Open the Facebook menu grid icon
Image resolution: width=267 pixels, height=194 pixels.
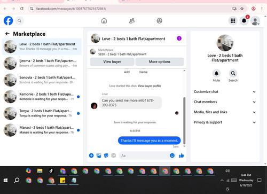pos(233,21)
